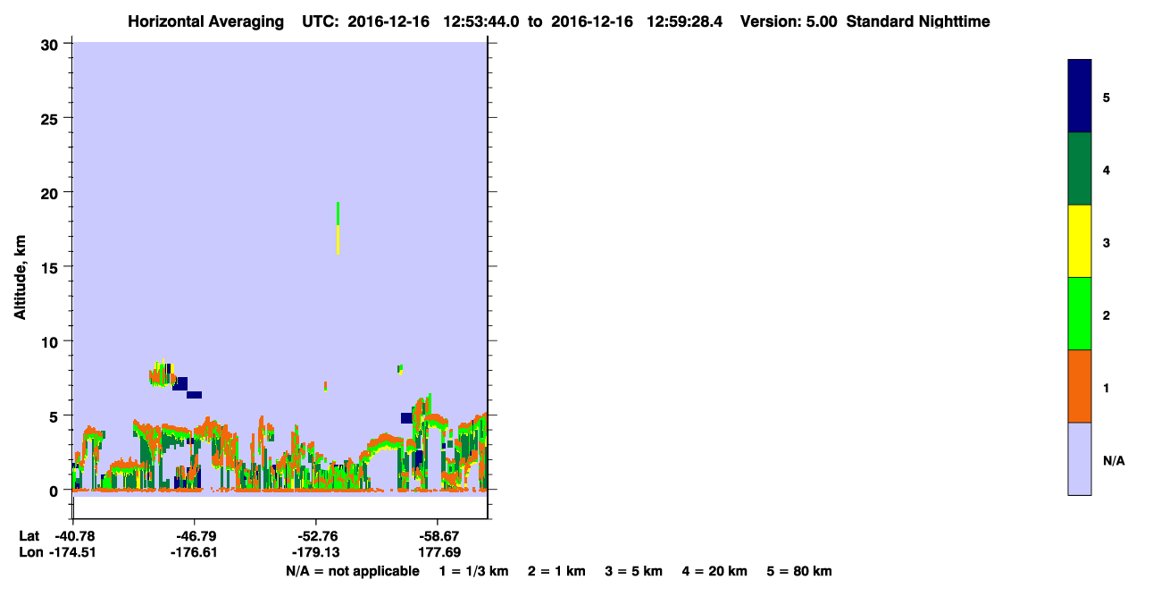Click the '1 = 1/3 km' legend entry
This screenshot has width=1161, height=596.
473,571
